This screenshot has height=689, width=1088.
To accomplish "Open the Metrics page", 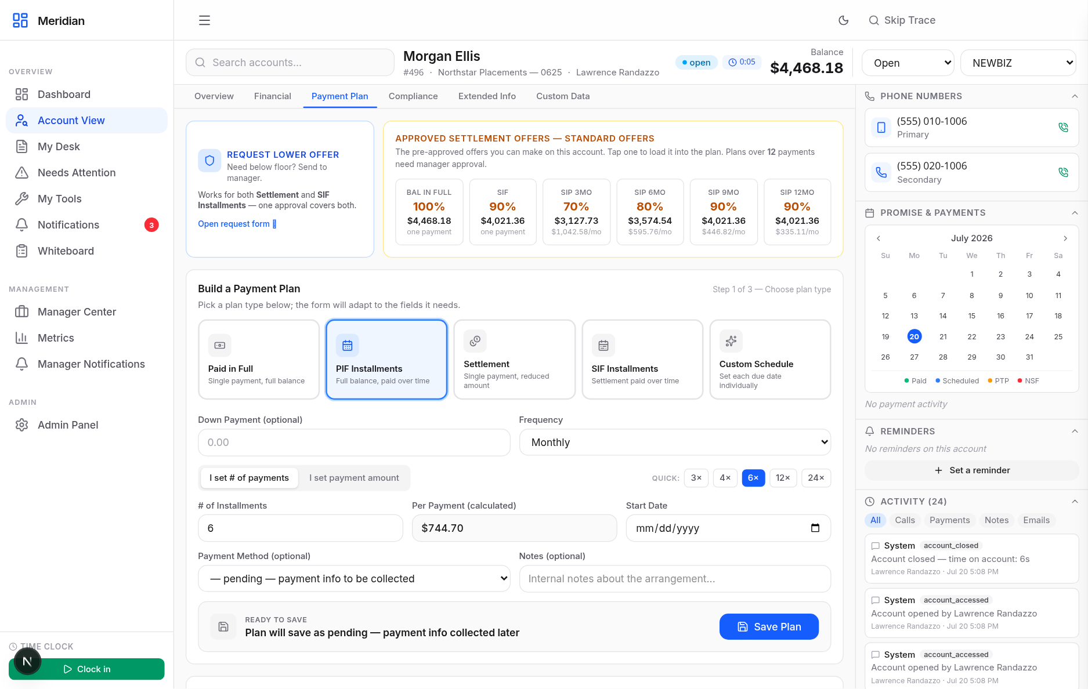I will [x=86, y=338].
